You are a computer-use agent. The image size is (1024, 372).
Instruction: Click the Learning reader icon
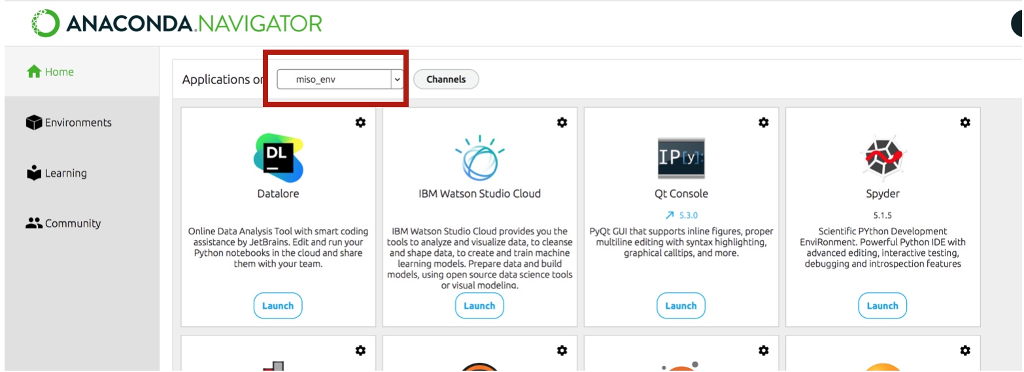coord(34,173)
